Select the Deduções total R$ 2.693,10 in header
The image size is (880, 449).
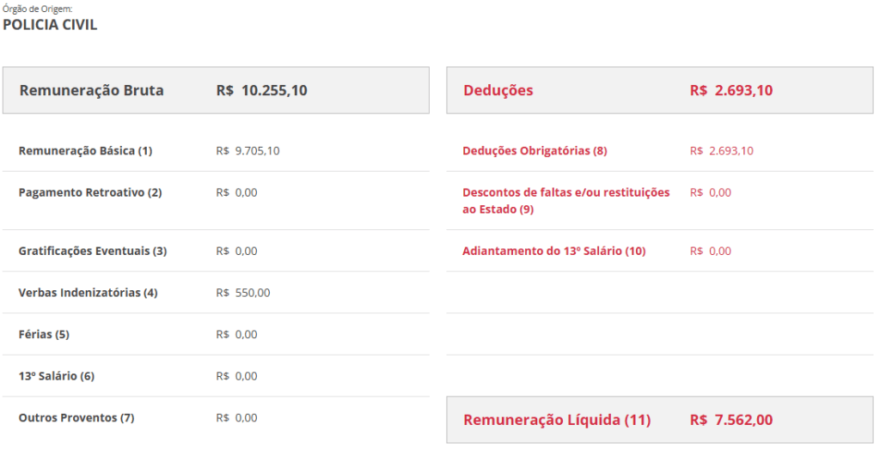pos(730,90)
